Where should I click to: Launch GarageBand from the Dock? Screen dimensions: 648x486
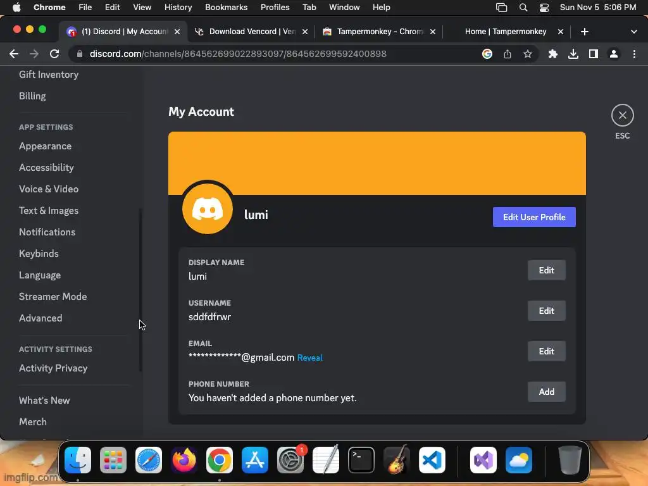(397, 460)
